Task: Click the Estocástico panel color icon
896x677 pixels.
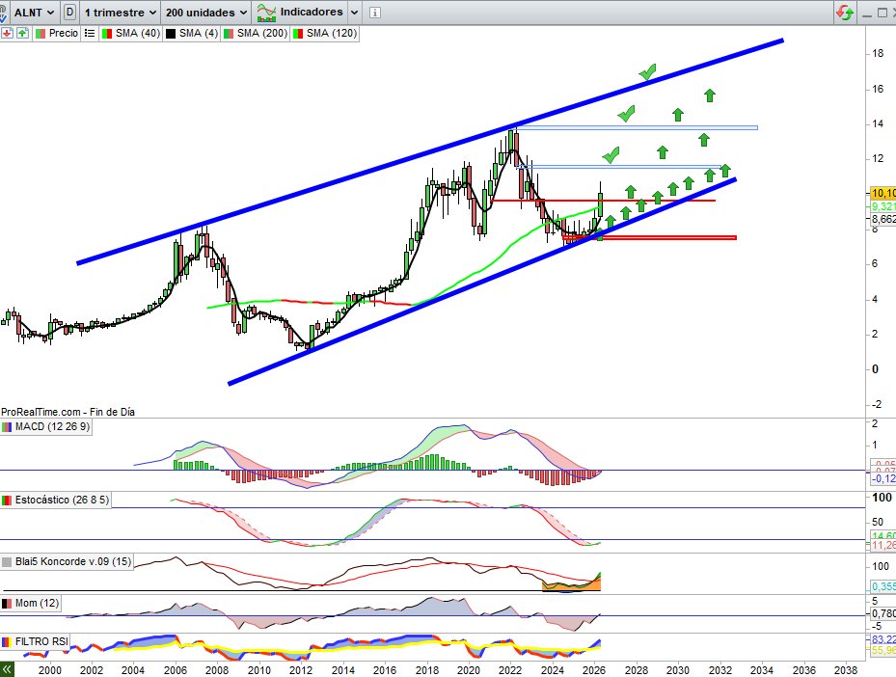Action: [7, 500]
